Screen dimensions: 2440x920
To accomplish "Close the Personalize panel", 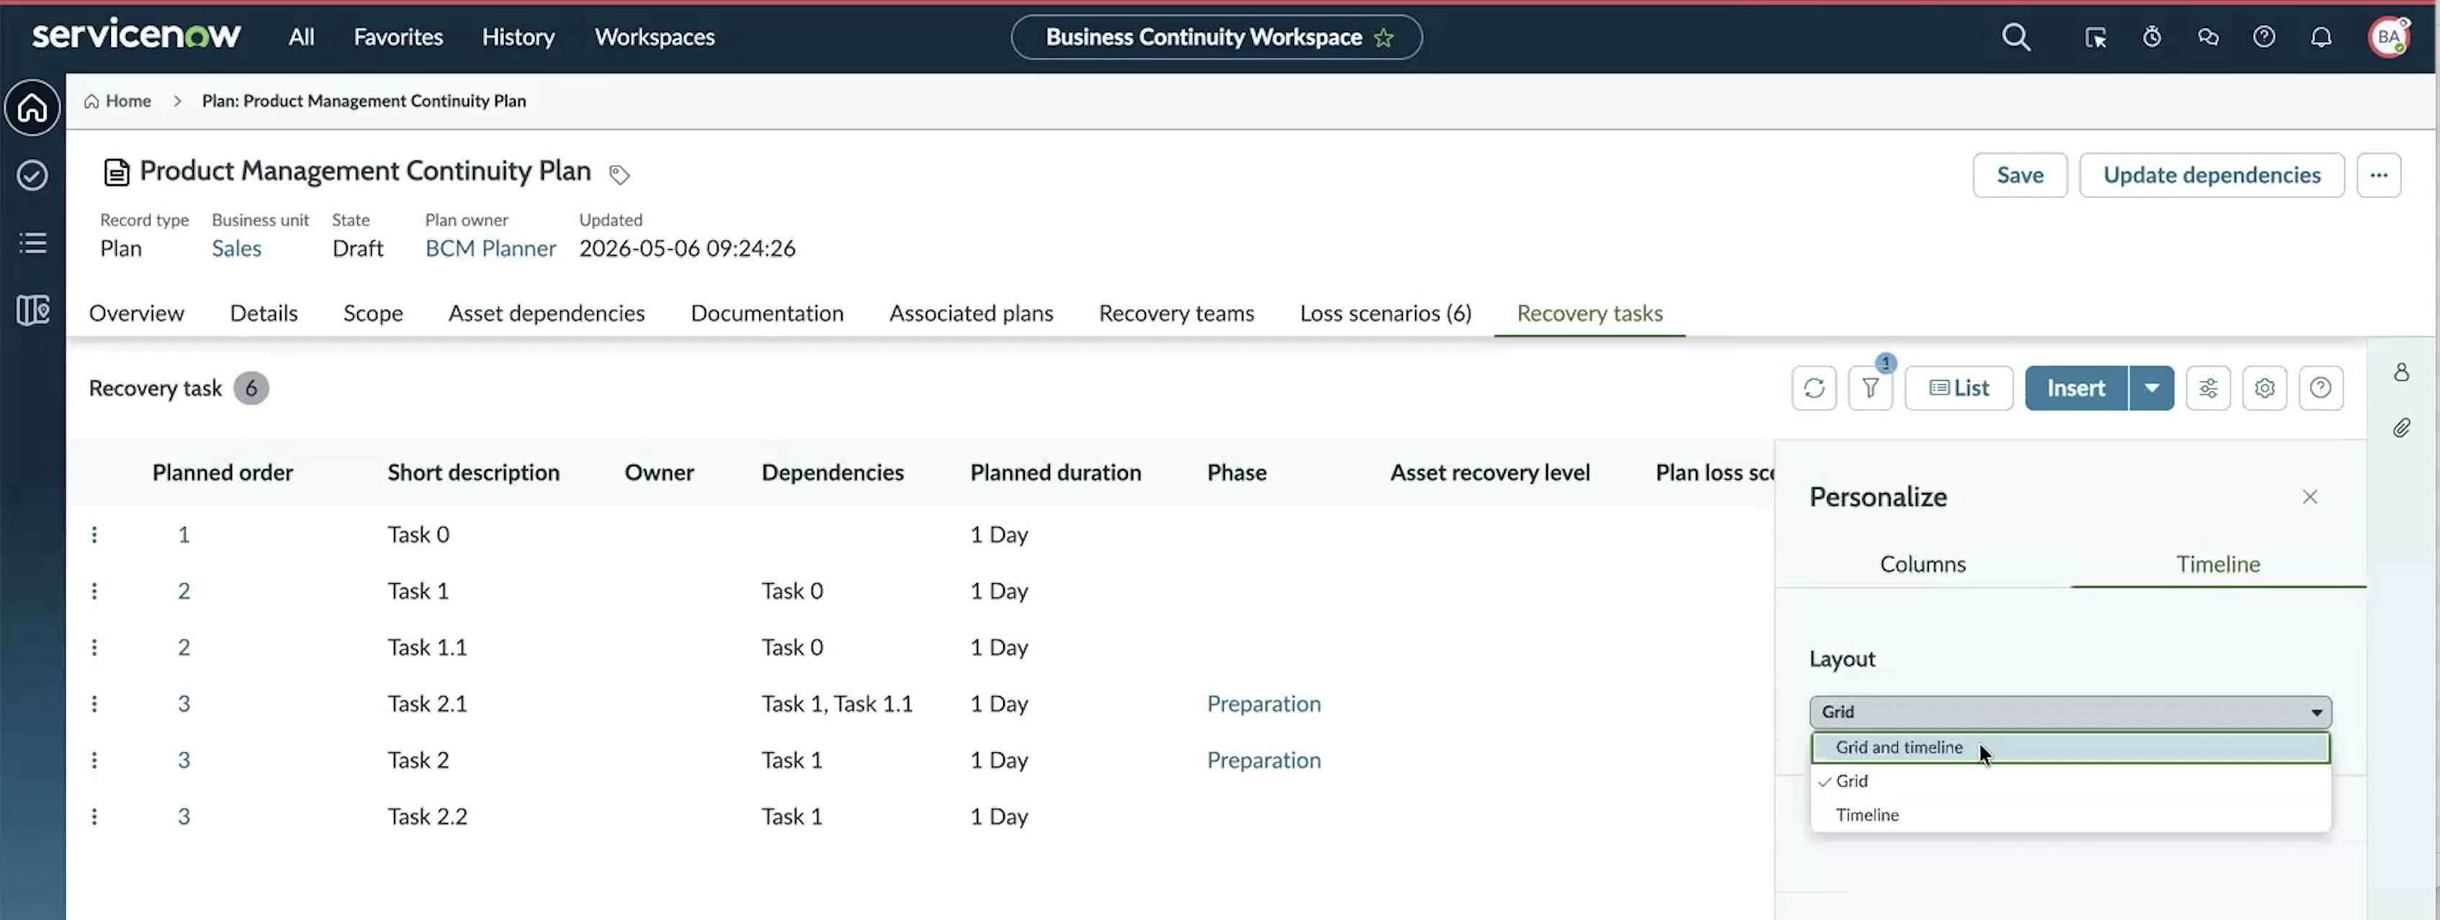I will coord(2309,497).
